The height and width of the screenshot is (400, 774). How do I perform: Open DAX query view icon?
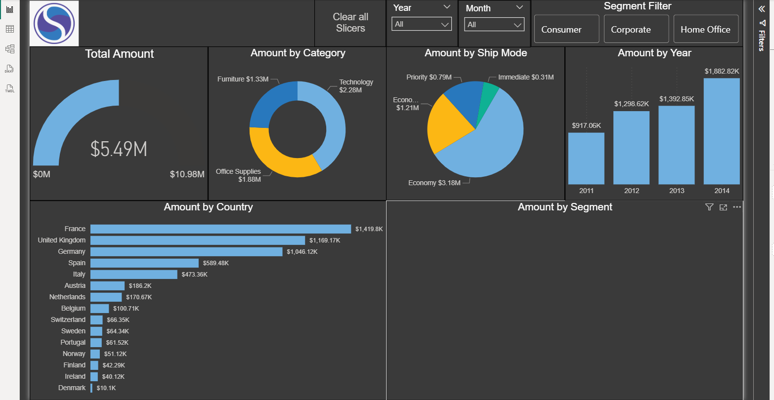tap(9, 69)
